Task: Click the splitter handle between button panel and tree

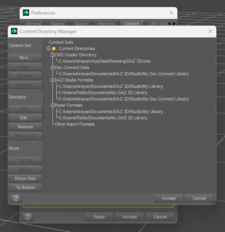Action: coord(44,115)
